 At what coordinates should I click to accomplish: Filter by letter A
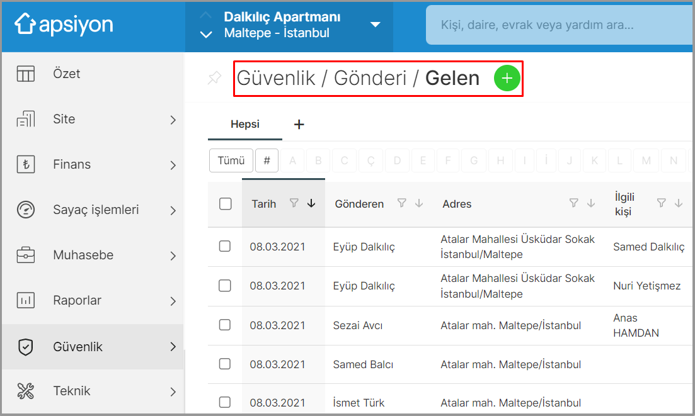[x=292, y=160]
